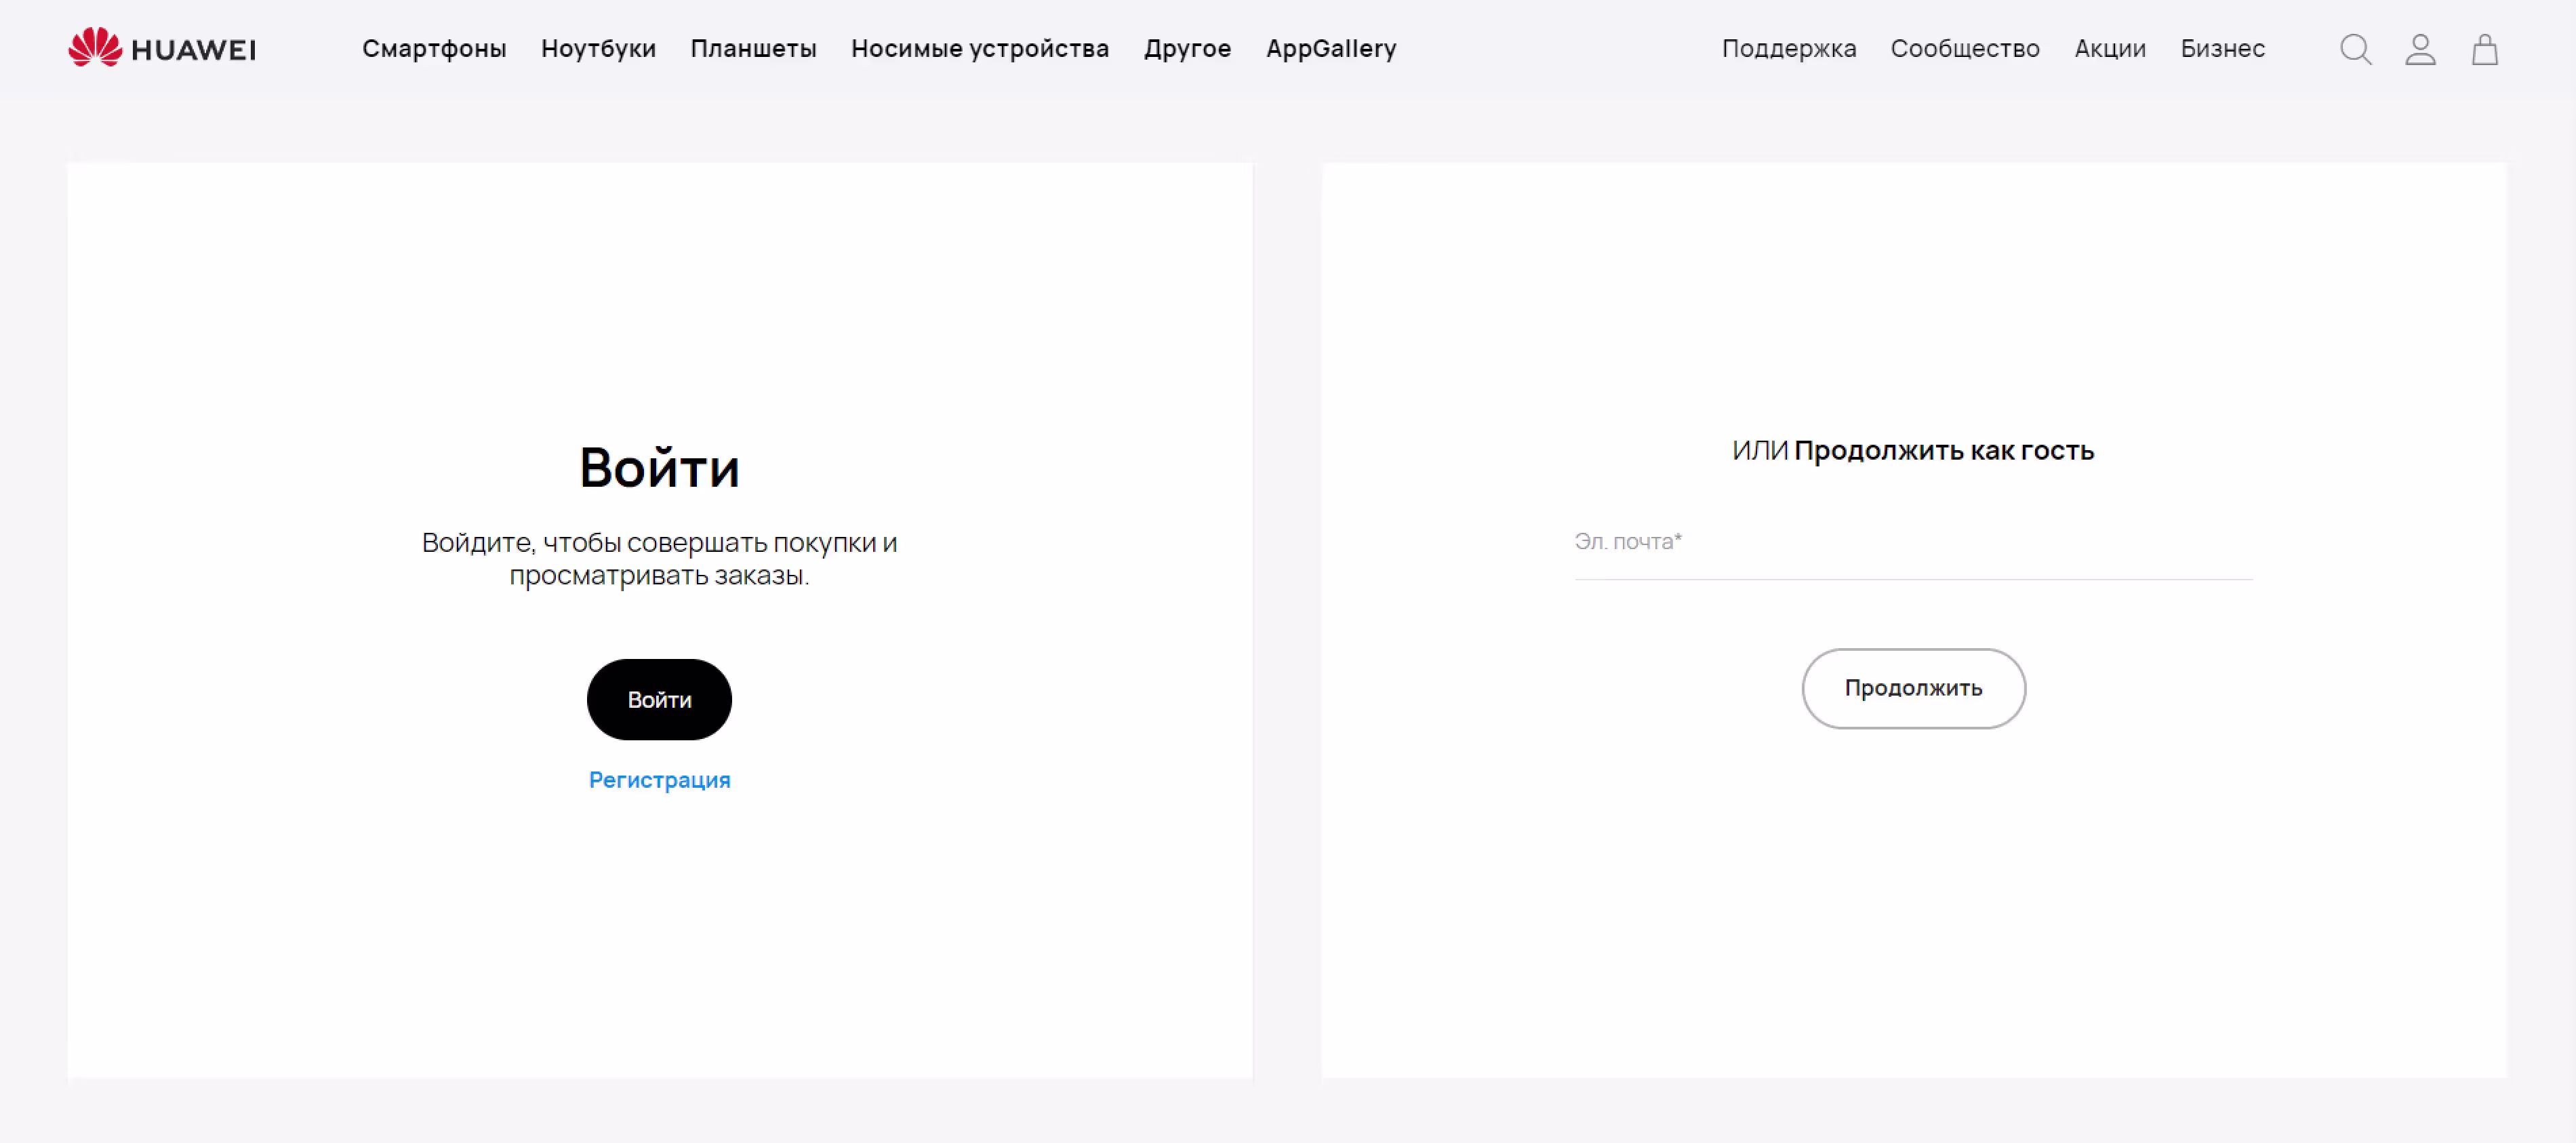Navigate to Бизнес section
The image size is (2576, 1143).
coord(2222,48)
